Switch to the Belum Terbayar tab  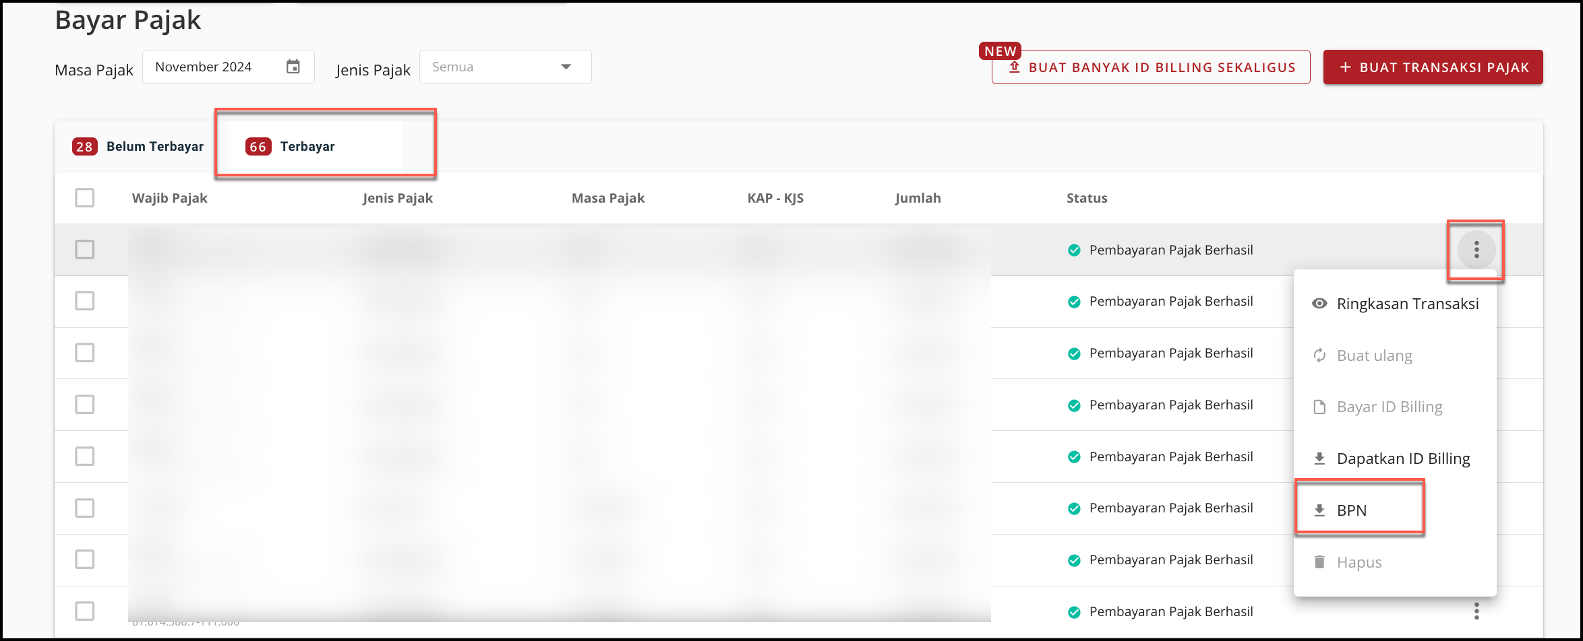tap(138, 147)
